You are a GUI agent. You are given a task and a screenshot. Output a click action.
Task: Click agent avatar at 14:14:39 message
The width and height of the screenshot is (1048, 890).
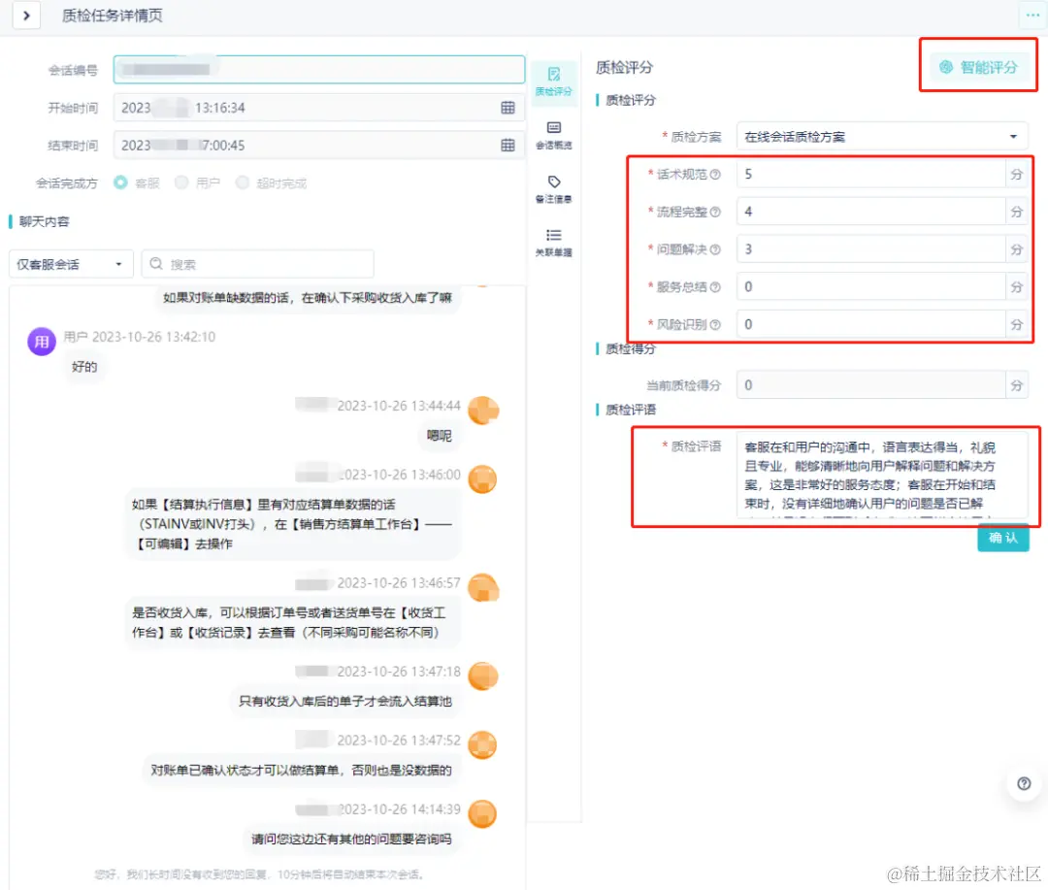(482, 813)
